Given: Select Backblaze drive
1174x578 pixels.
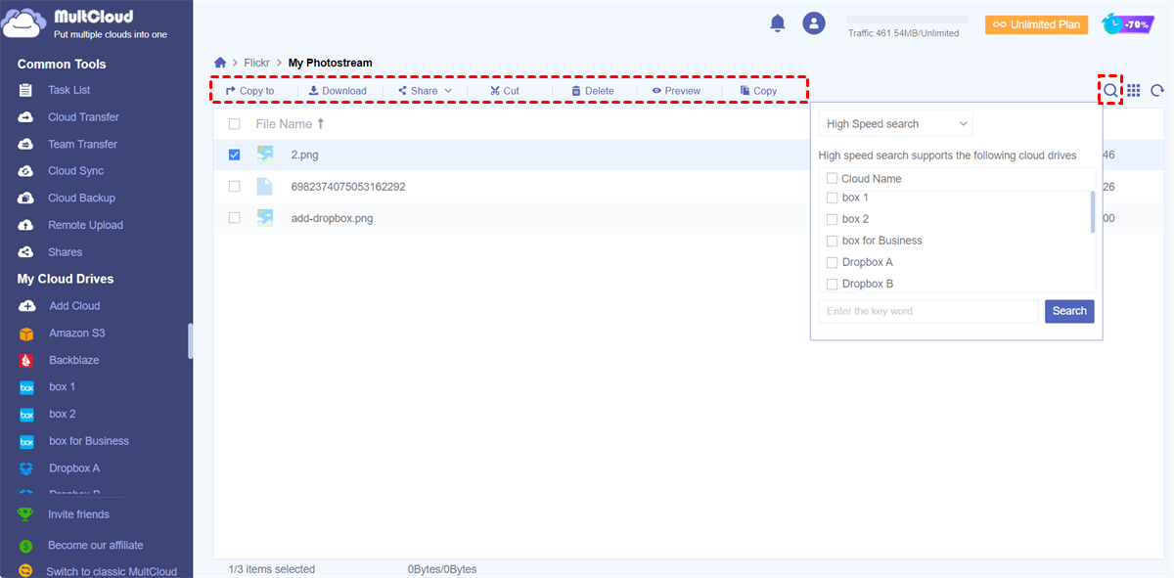Looking at the screenshot, I should click(x=73, y=360).
